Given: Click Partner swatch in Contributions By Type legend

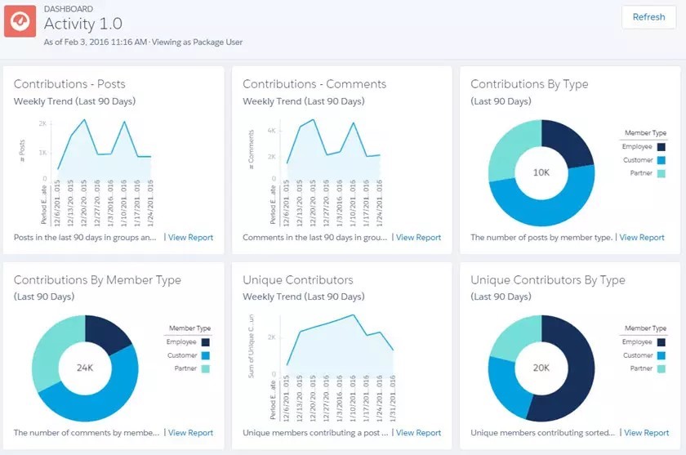Looking at the screenshot, I should click(660, 173).
